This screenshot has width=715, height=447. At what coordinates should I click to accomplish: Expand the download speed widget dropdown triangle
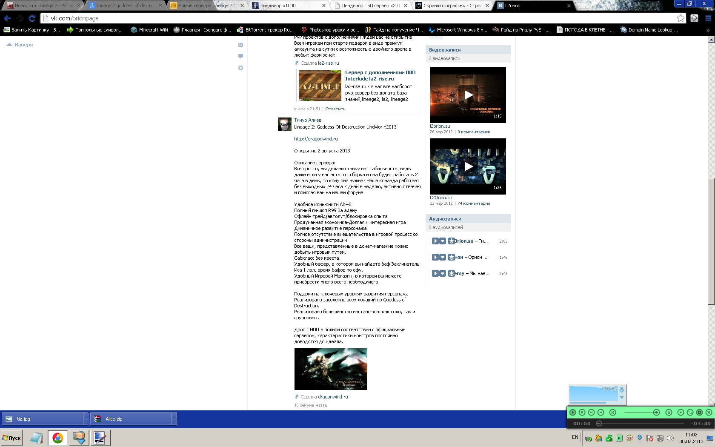(622, 398)
